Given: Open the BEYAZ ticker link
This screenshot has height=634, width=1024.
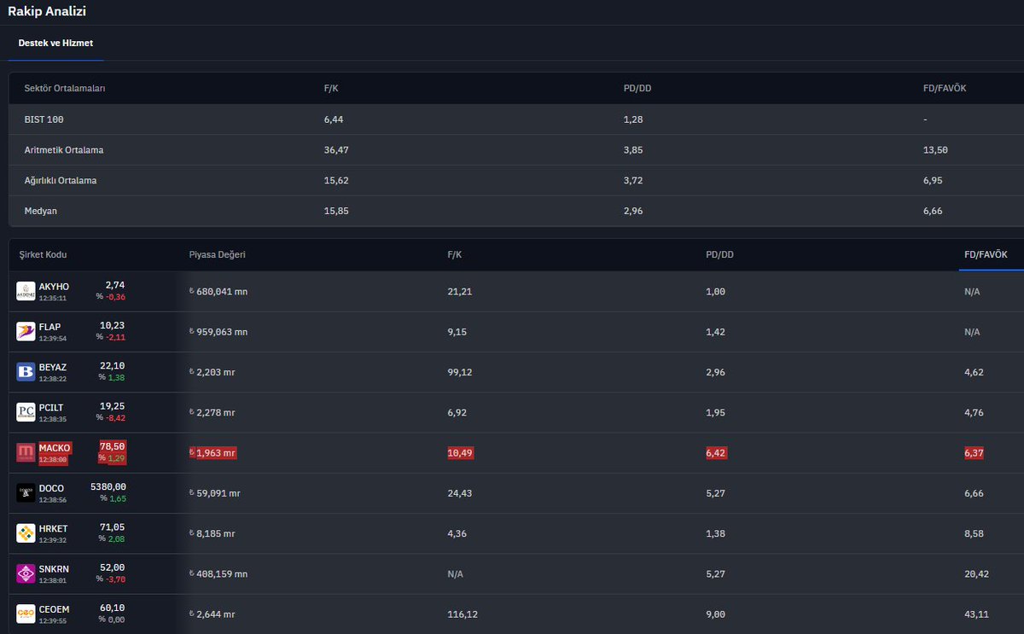Looking at the screenshot, I should (x=51, y=367).
